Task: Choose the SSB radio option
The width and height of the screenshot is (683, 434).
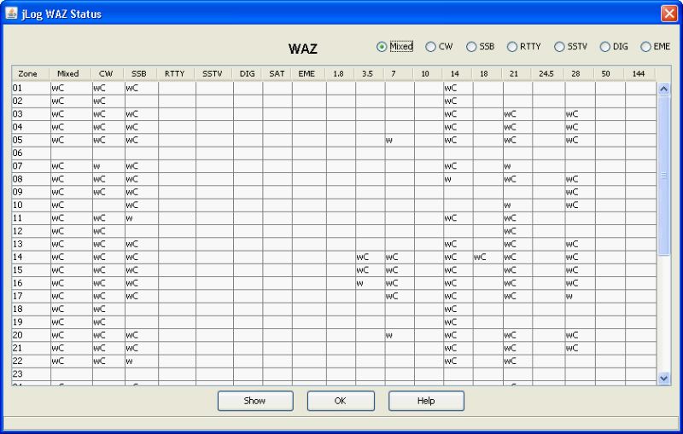Action: click(471, 47)
